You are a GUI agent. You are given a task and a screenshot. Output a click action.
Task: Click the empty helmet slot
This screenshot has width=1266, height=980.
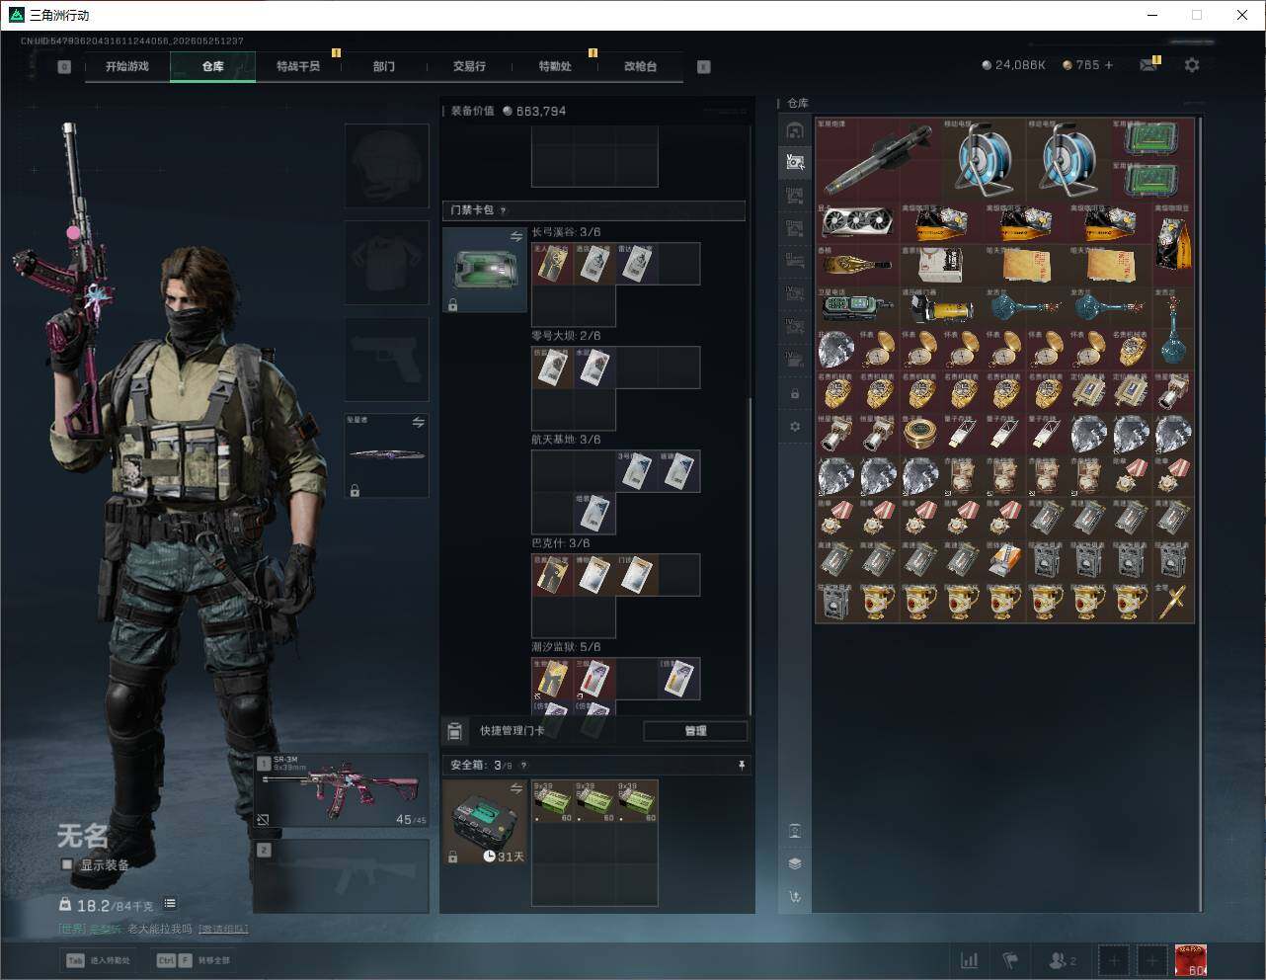point(386,165)
